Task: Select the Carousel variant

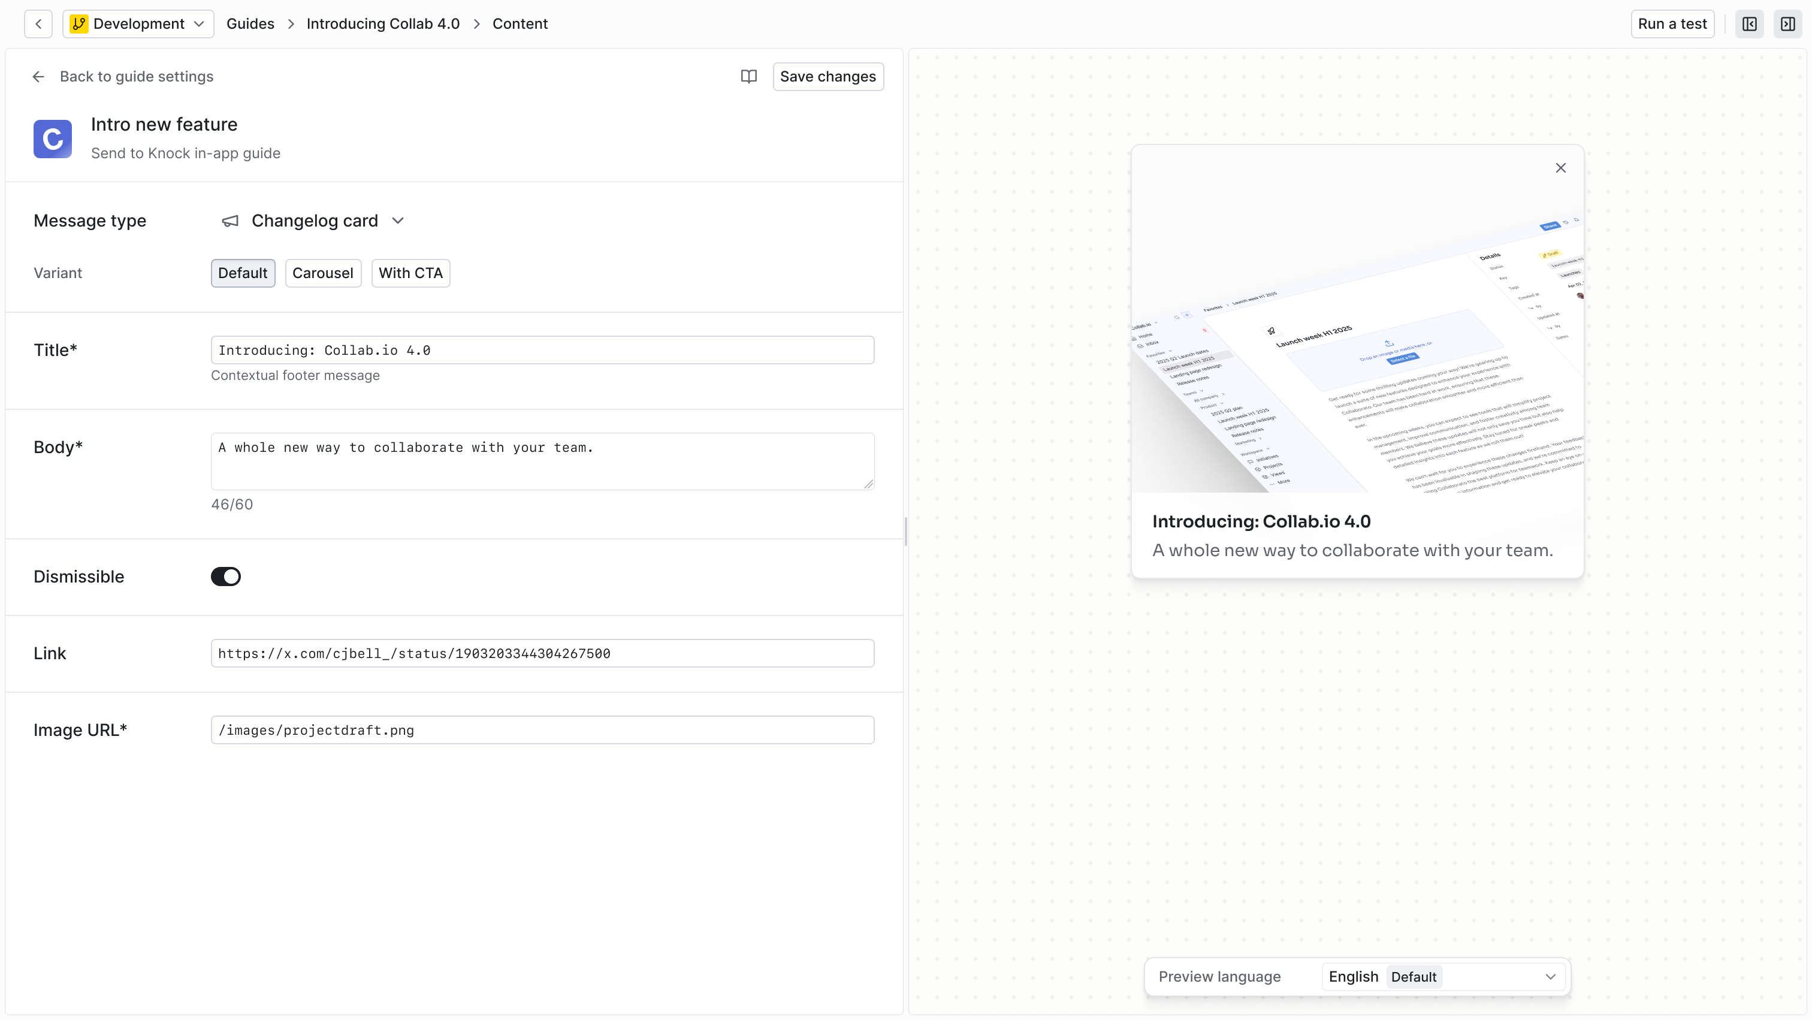Action: 323,273
